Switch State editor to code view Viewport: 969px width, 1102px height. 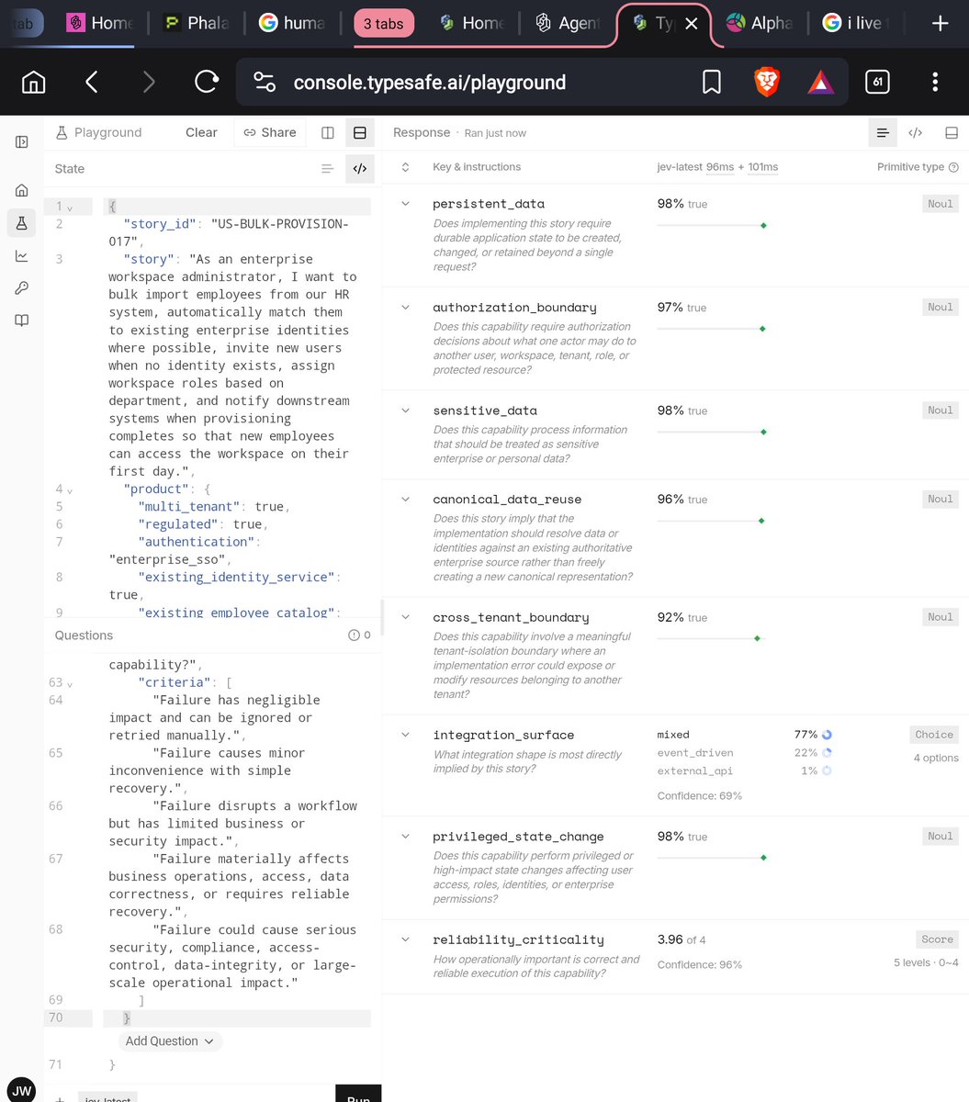click(x=360, y=169)
